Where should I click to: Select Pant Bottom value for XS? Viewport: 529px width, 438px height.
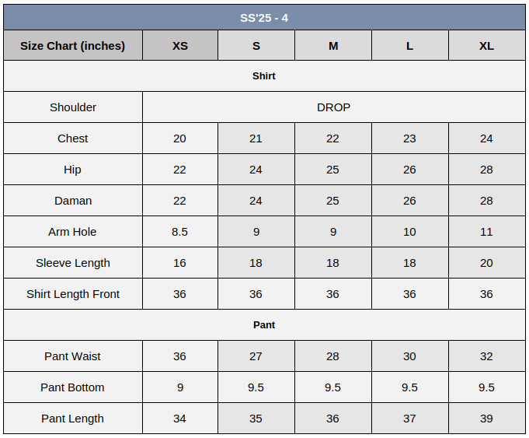click(x=179, y=387)
